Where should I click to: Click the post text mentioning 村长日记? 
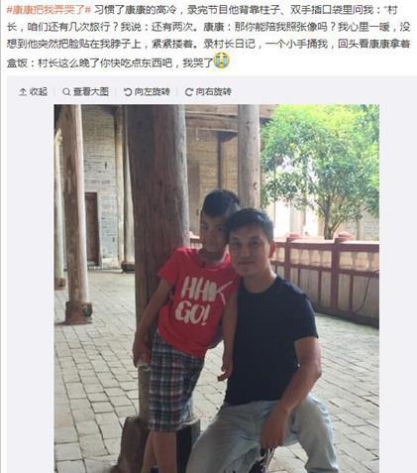pos(229,44)
